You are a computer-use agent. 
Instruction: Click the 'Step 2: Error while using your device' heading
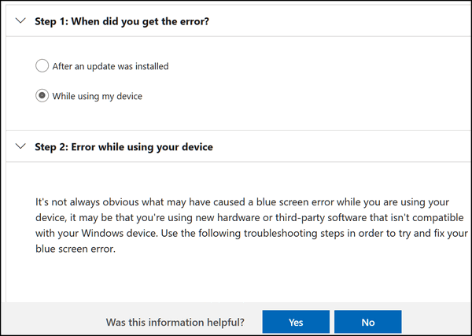click(124, 147)
